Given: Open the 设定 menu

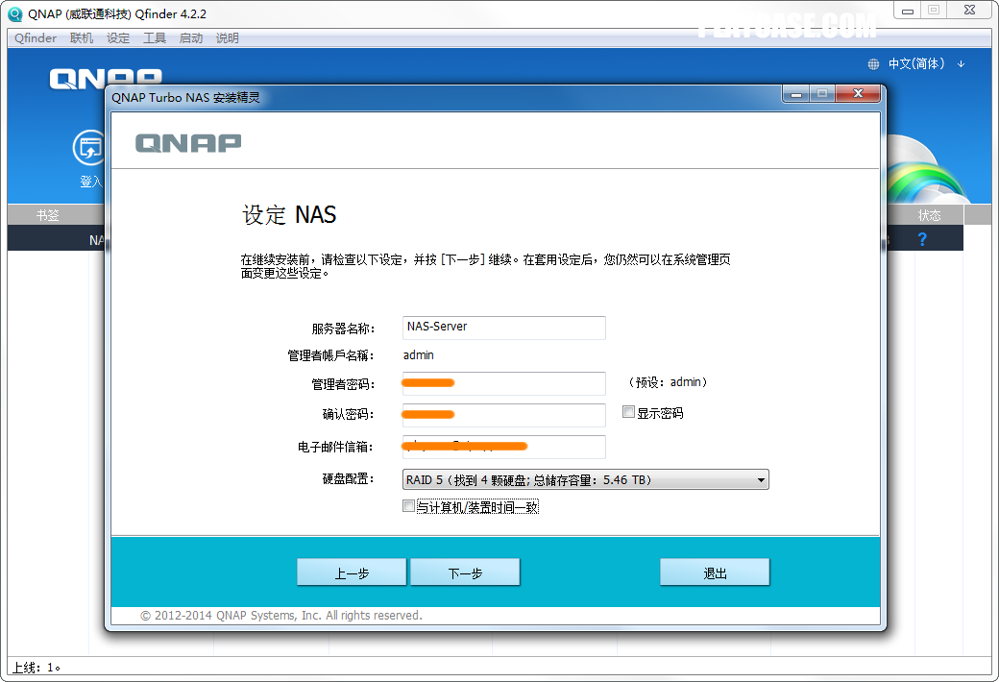Looking at the screenshot, I should pyautogui.click(x=118, y=38).
